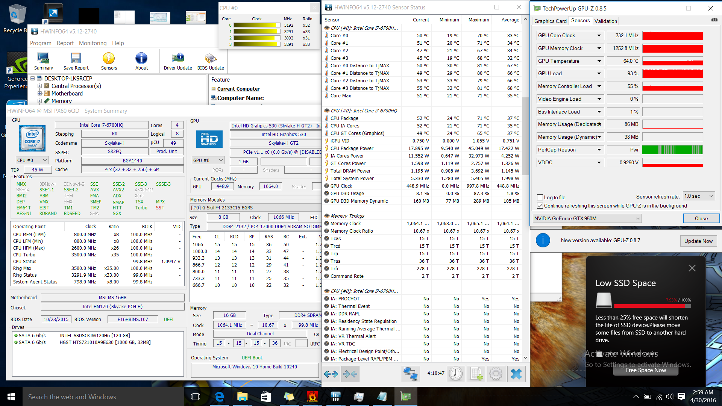Click the BIOS Update icon

pos(211,61)
